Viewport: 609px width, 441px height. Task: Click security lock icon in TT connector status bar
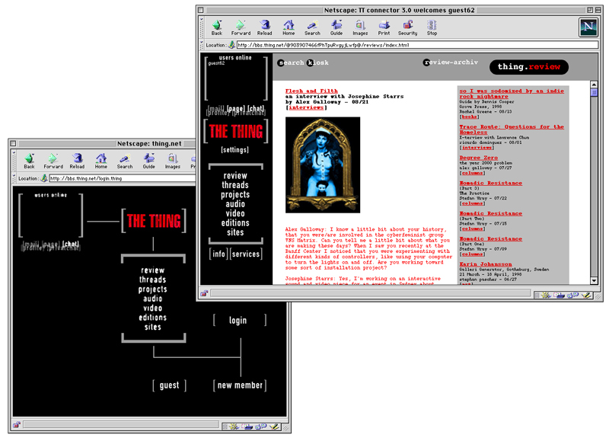(x=204, y=294)
